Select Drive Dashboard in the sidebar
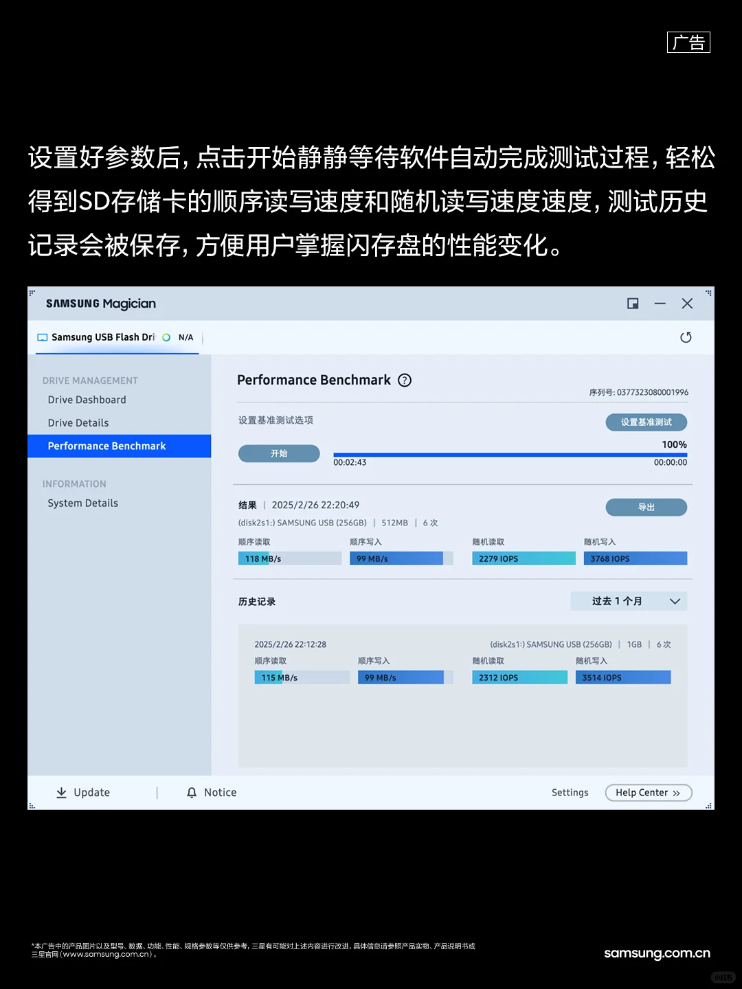The height and width of the screenshot is (989, 742). pos(86,400)
